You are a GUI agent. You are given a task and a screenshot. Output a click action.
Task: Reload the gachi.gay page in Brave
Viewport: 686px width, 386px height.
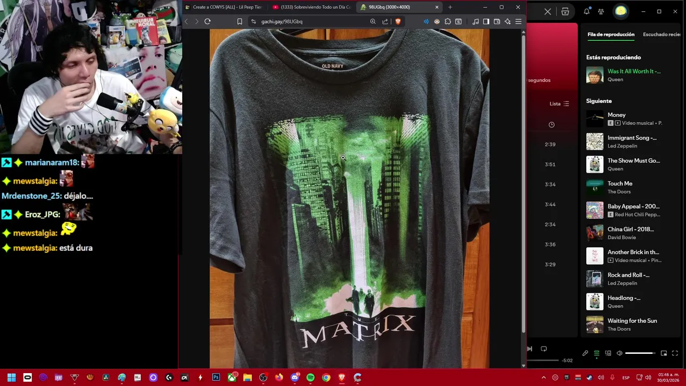pos(207,21)
